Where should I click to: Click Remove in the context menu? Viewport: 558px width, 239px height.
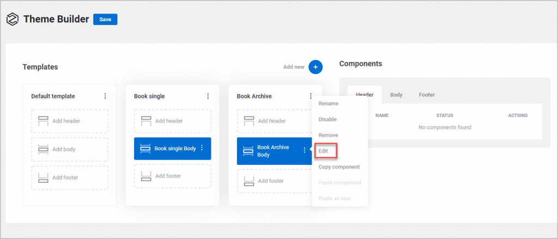(x=328, y=135)
